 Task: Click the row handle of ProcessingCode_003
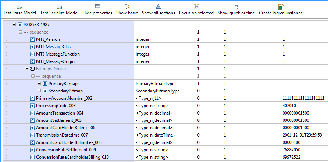tap(7, 106)
